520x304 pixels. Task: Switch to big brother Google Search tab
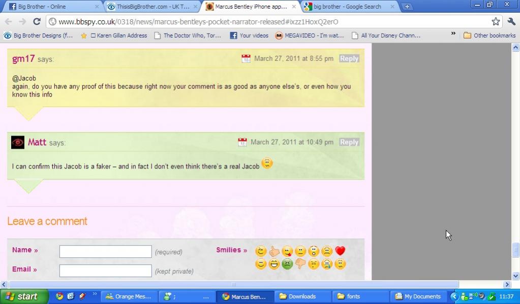[x=347, y=7]
